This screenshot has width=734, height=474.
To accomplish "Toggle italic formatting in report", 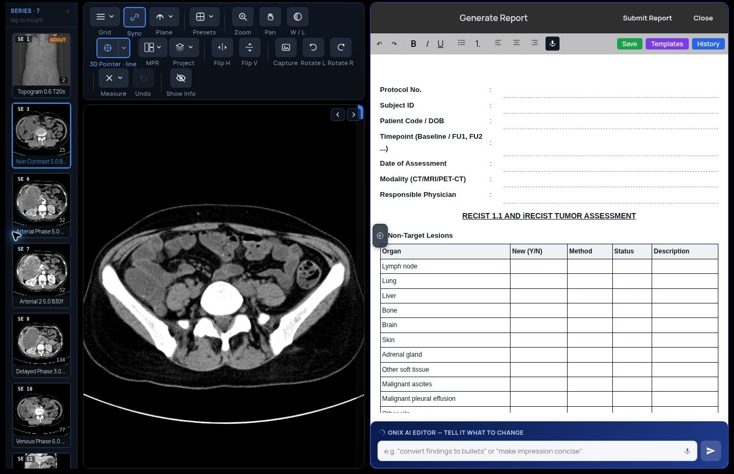I will pyautogui.click(x=428, y=44).
